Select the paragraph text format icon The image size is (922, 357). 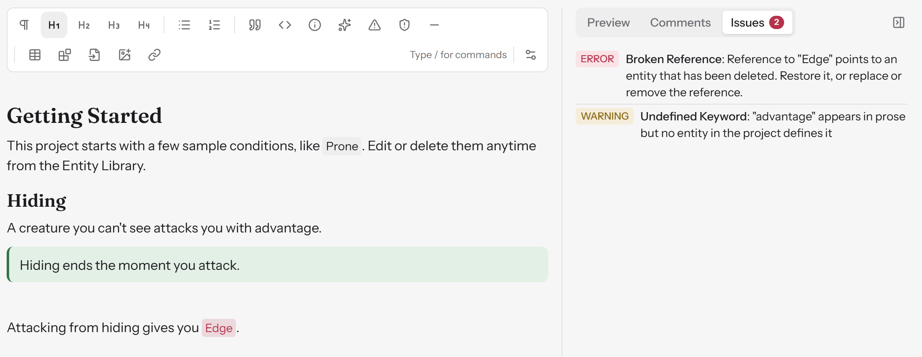24,25
